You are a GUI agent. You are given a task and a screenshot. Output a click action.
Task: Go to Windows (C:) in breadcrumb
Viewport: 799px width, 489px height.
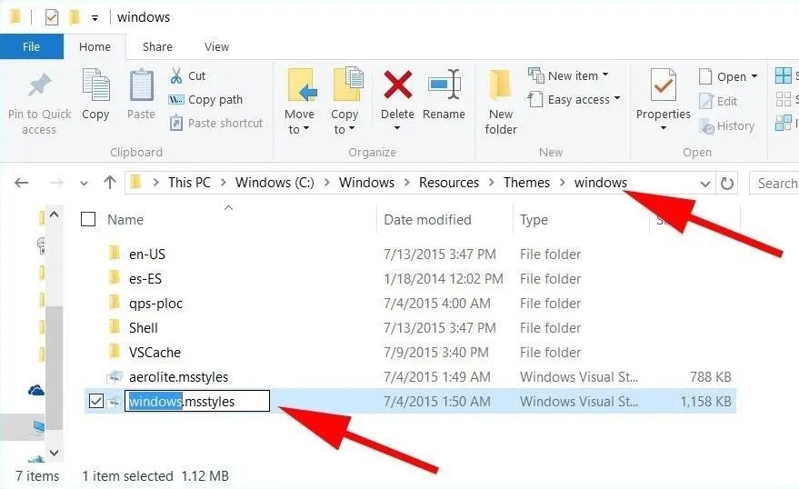(x=275, y=183)
